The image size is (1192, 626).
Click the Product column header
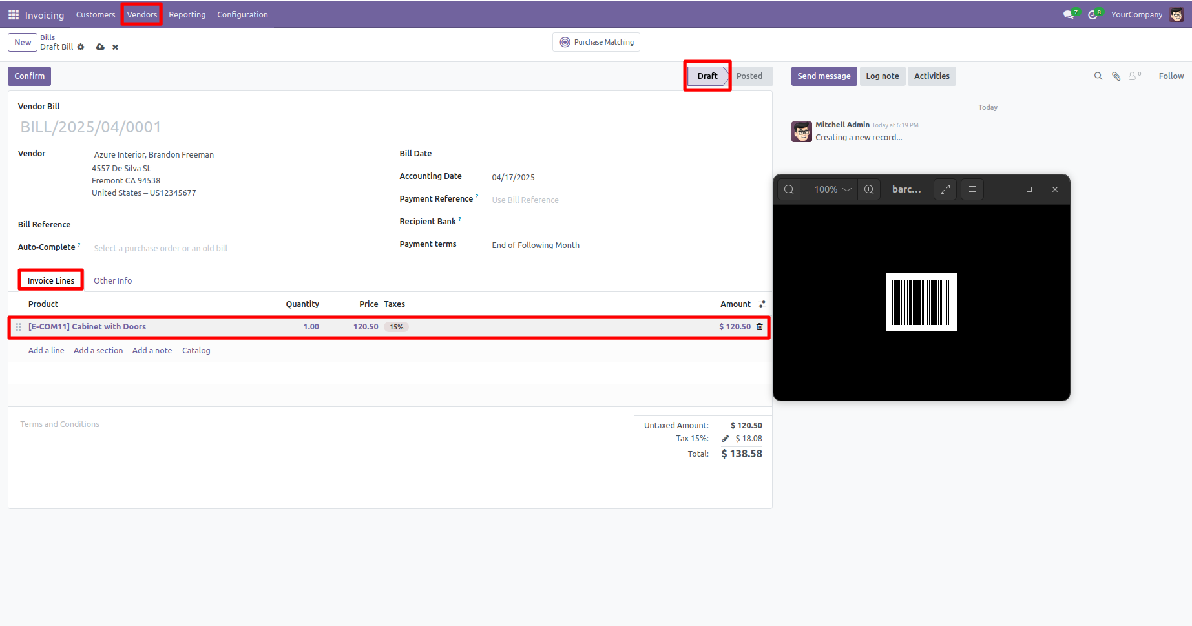(x=43, y=304)
